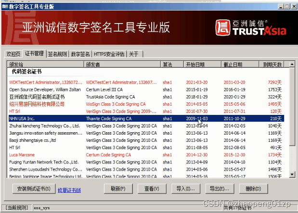Click the 删除(D) button
The width and height of the screenshot is (298, 213).
point(253,188)
